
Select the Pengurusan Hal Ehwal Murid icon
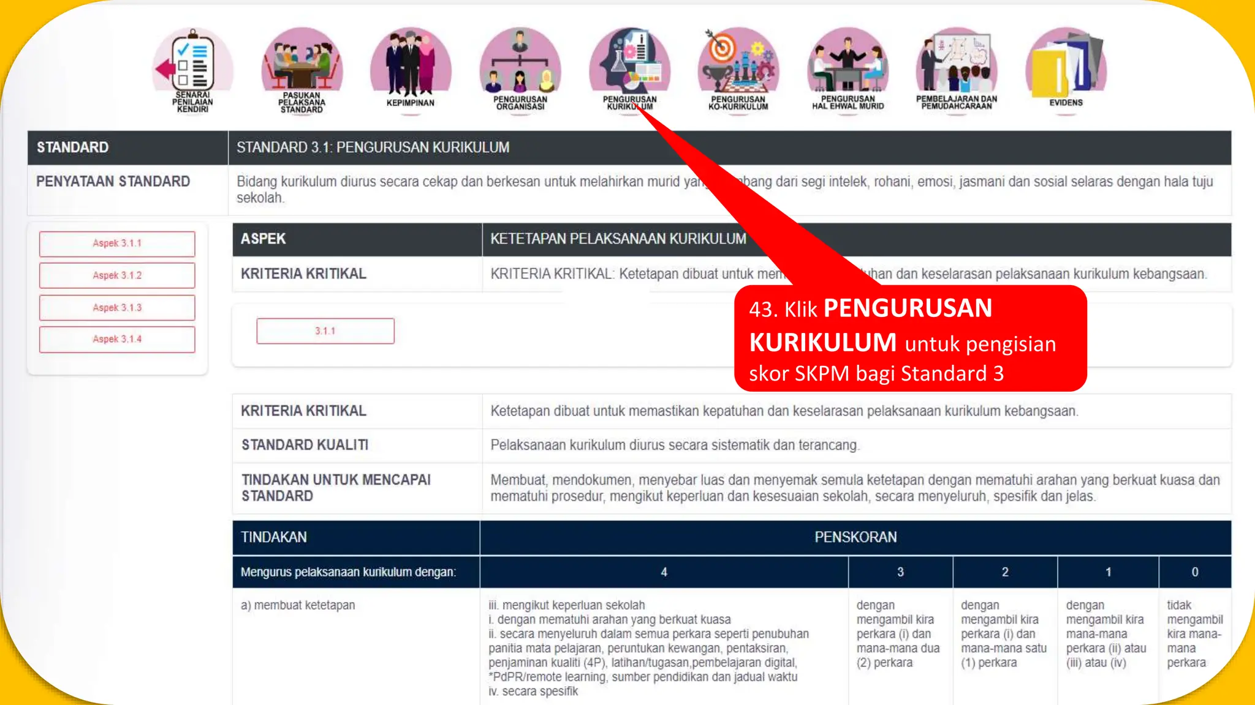(x=848, y=69)
